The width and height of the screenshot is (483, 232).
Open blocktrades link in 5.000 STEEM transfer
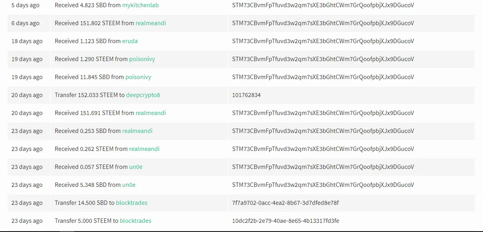pyautogui.click(x=136, y=221)
